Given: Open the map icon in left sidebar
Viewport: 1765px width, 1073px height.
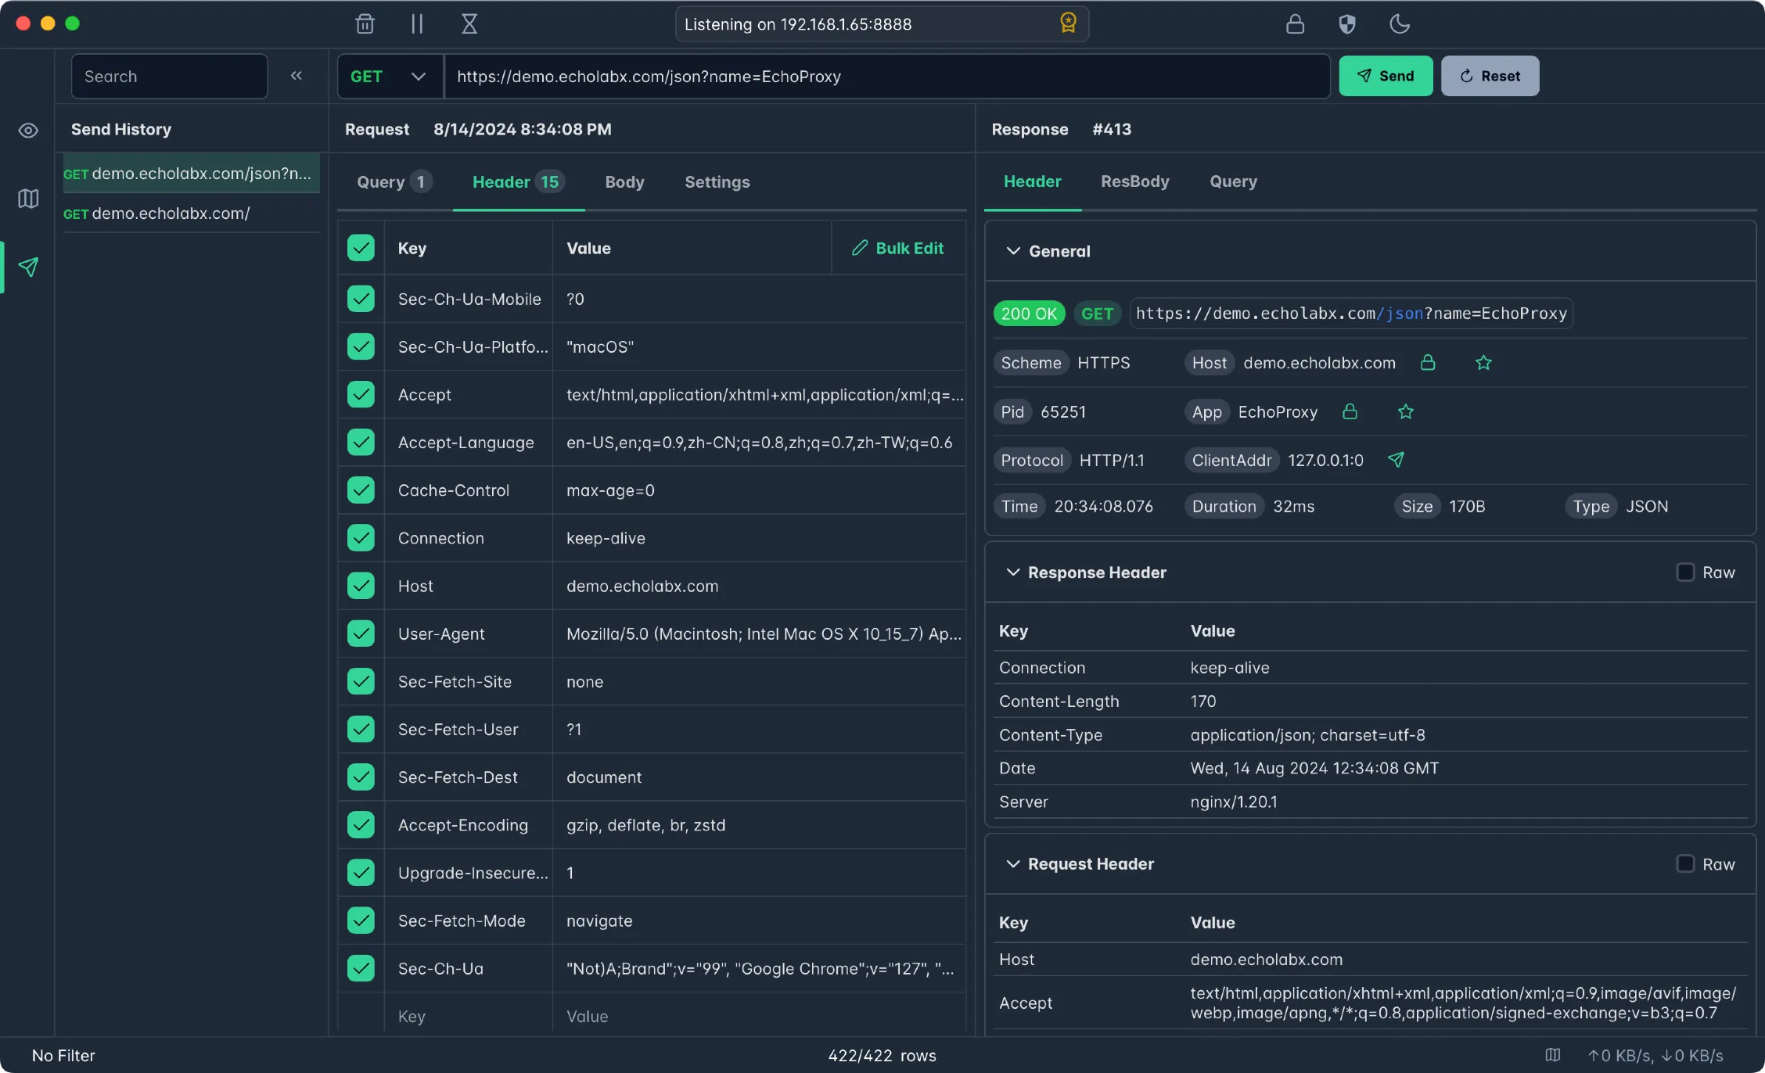Looking at the screenshot, I should point(28,199).
